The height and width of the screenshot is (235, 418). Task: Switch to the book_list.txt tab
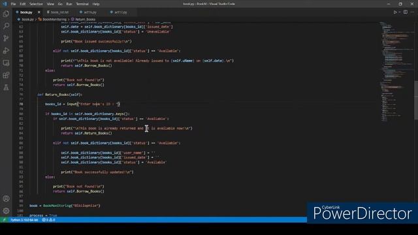click(59, 12)
